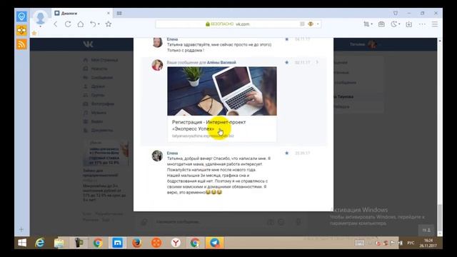
Task: Show site security info via the green lock
Action: [x=208, y=24]
